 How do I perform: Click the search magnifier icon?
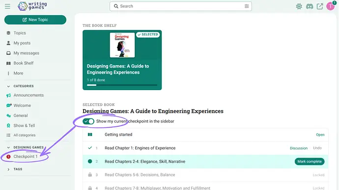tap(116, 6)
